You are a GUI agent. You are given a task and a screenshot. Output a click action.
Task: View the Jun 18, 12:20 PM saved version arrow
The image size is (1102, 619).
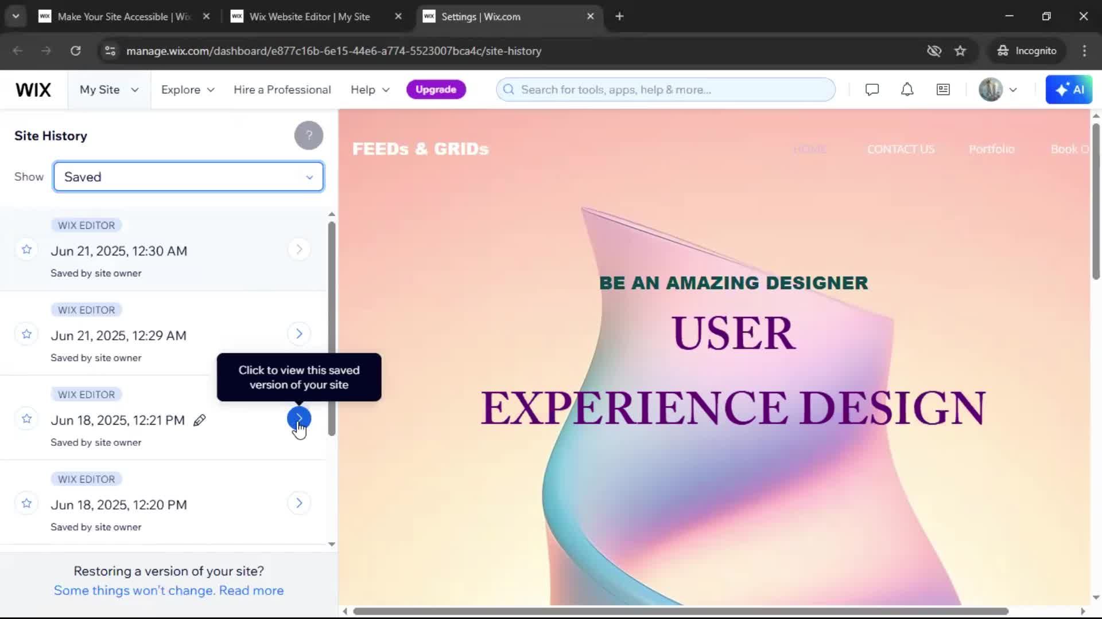(x=299, y=503)
